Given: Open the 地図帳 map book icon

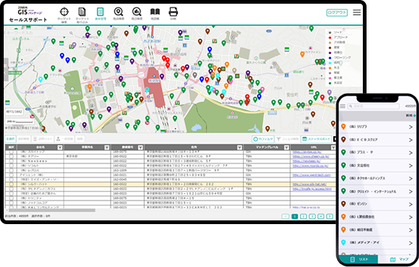Looking at the screenshot, I should coord(155,12).
